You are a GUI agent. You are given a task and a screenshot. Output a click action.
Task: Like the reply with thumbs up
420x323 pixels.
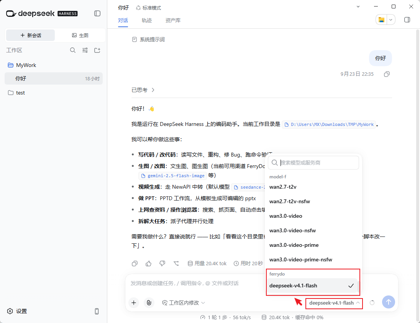click(x=148, y=264)
